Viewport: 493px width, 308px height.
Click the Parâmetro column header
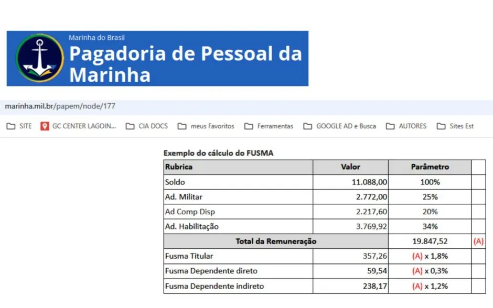pos(430,167)
